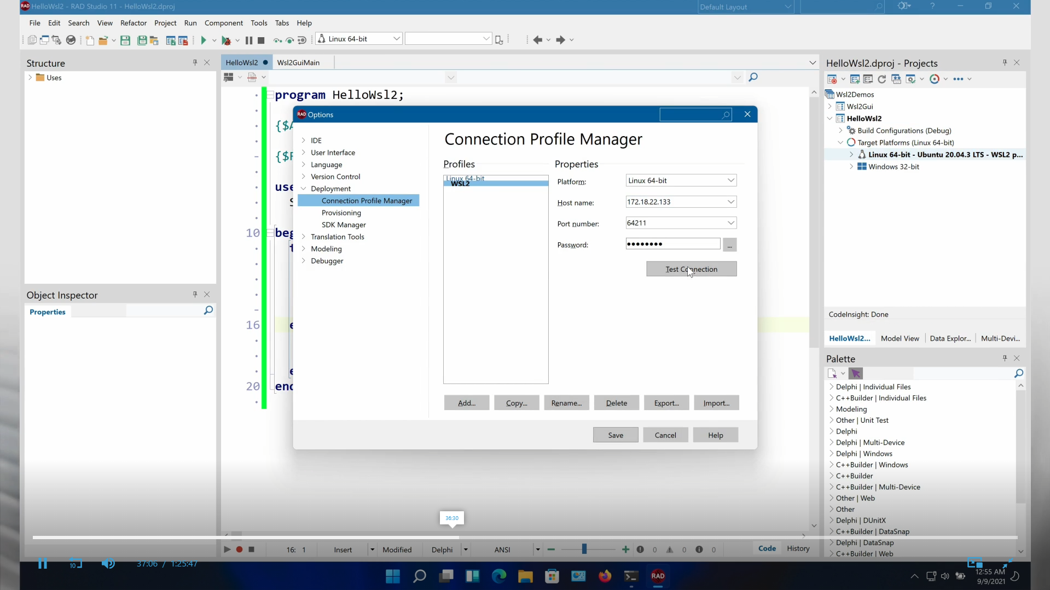
Task: Click the play macro icon in status bar
Action: (x=227, y=550)
